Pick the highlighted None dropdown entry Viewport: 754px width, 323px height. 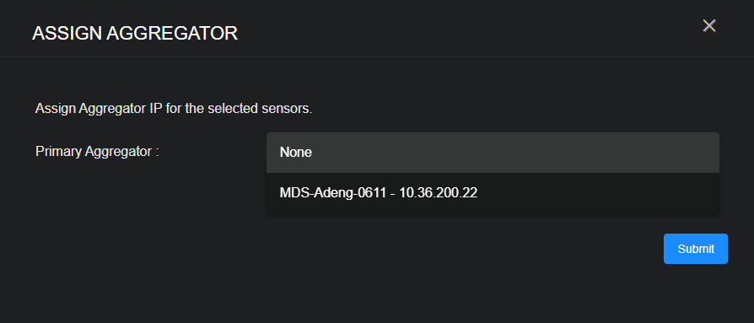pos(493,153)
